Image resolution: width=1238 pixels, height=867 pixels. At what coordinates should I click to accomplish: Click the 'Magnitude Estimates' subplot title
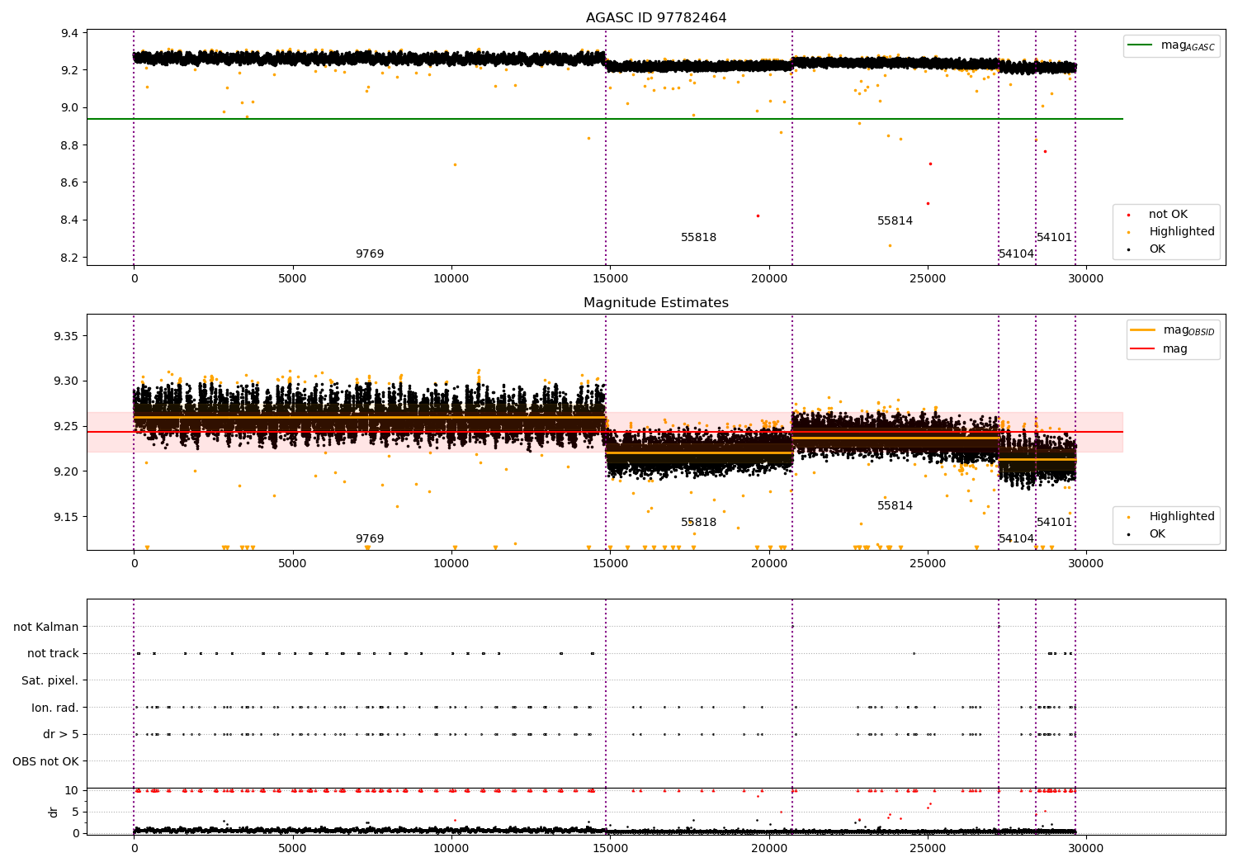pos(656,303)
